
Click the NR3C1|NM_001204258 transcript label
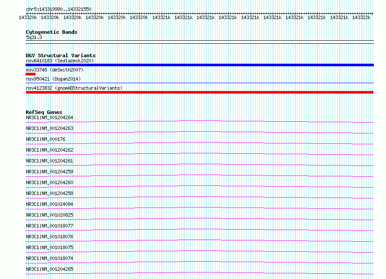(x=49, y=193)
